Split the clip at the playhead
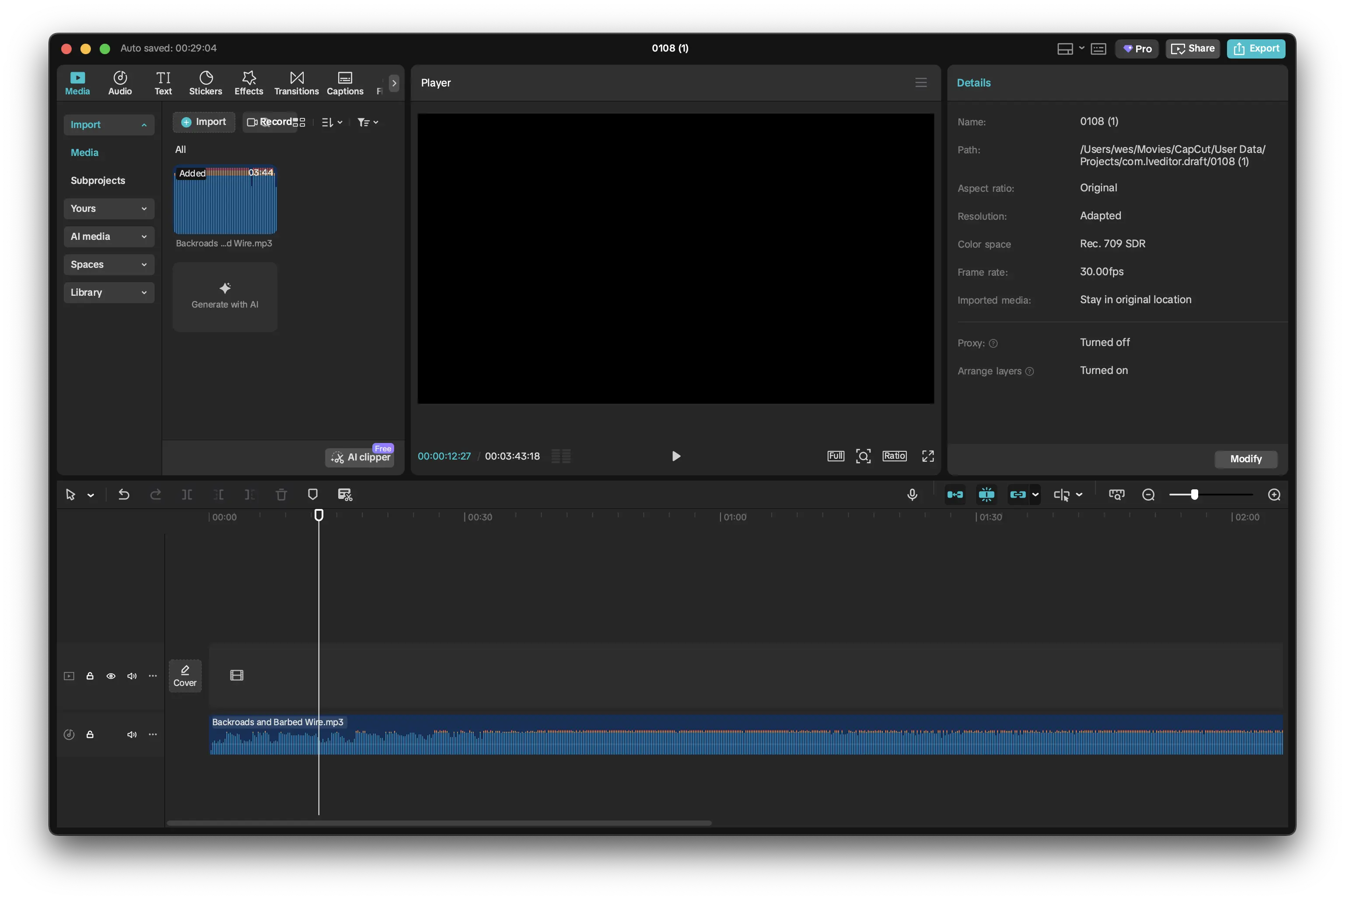1345x900 pixels. pyautogui.click(x=187, y=494)
